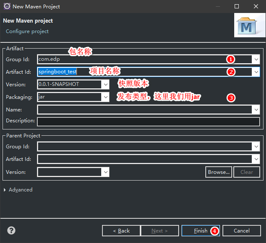Expand the Advanced section

[5, 190]
